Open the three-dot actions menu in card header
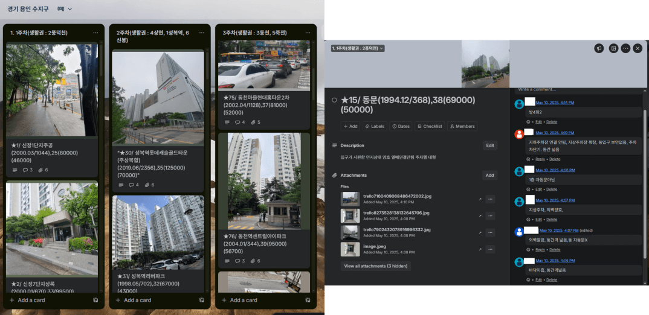 [625, 48]
